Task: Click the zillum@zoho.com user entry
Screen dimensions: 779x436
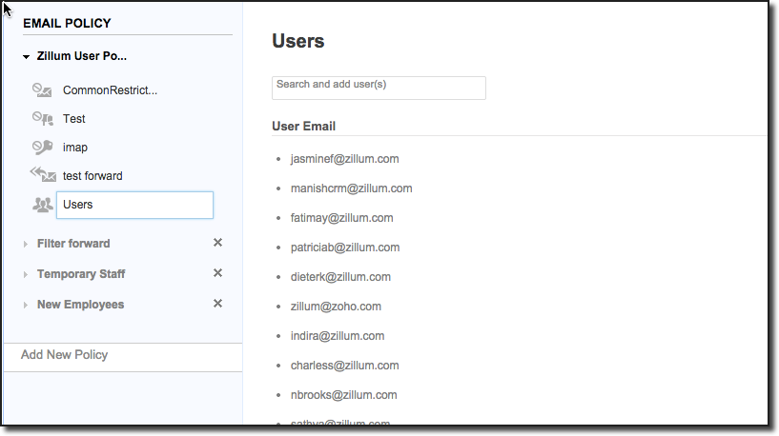Action: 336,307
